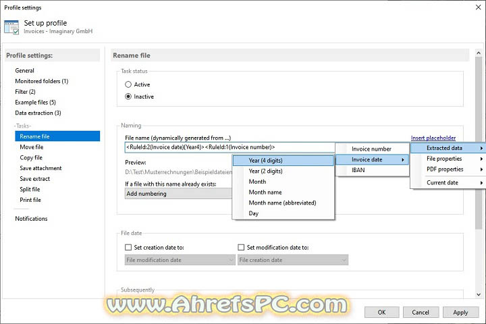Expand the Extracted data submenu
The image size is (486, 324).
pyautogui.click(x=447, y=148)
